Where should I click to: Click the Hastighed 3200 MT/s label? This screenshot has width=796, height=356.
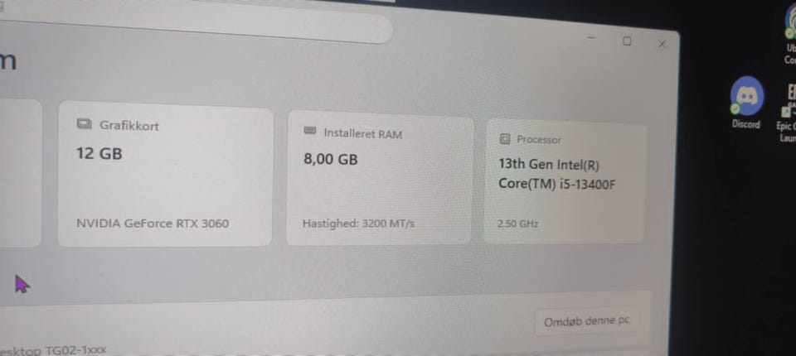(358, 224)
